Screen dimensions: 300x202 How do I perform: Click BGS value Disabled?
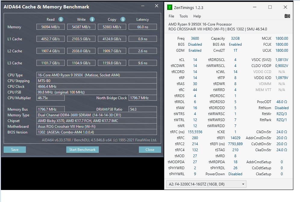[195, 44]
